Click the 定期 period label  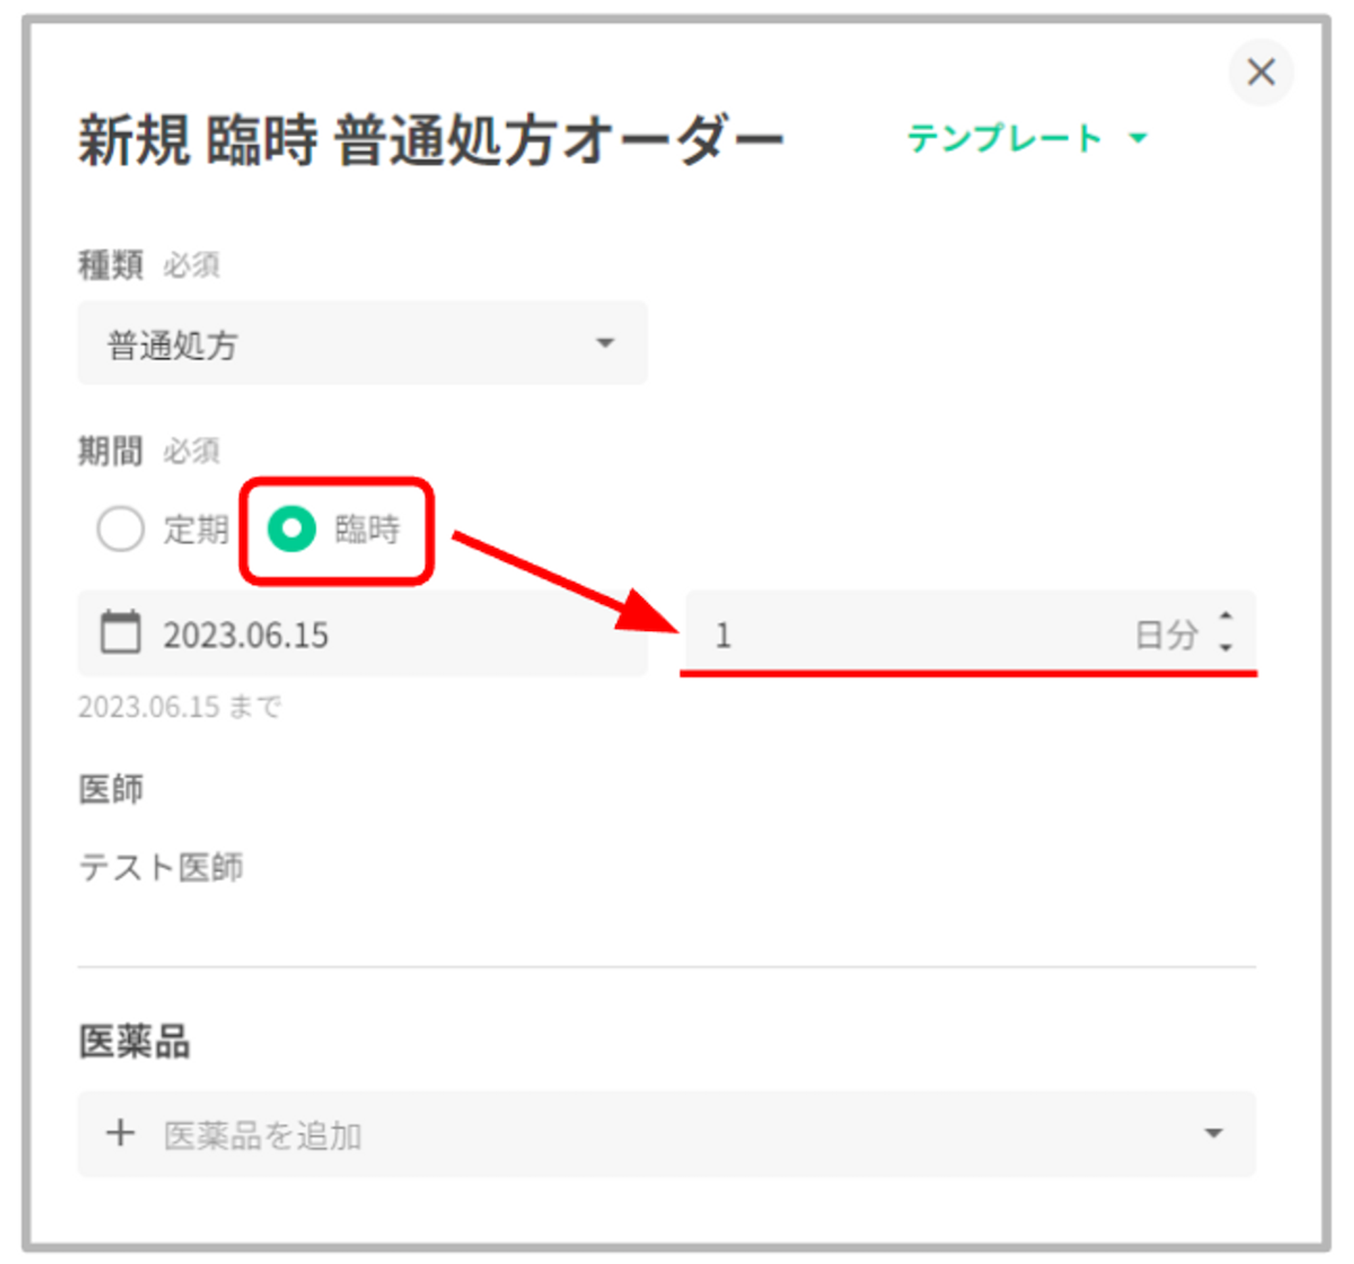point(196,529)
